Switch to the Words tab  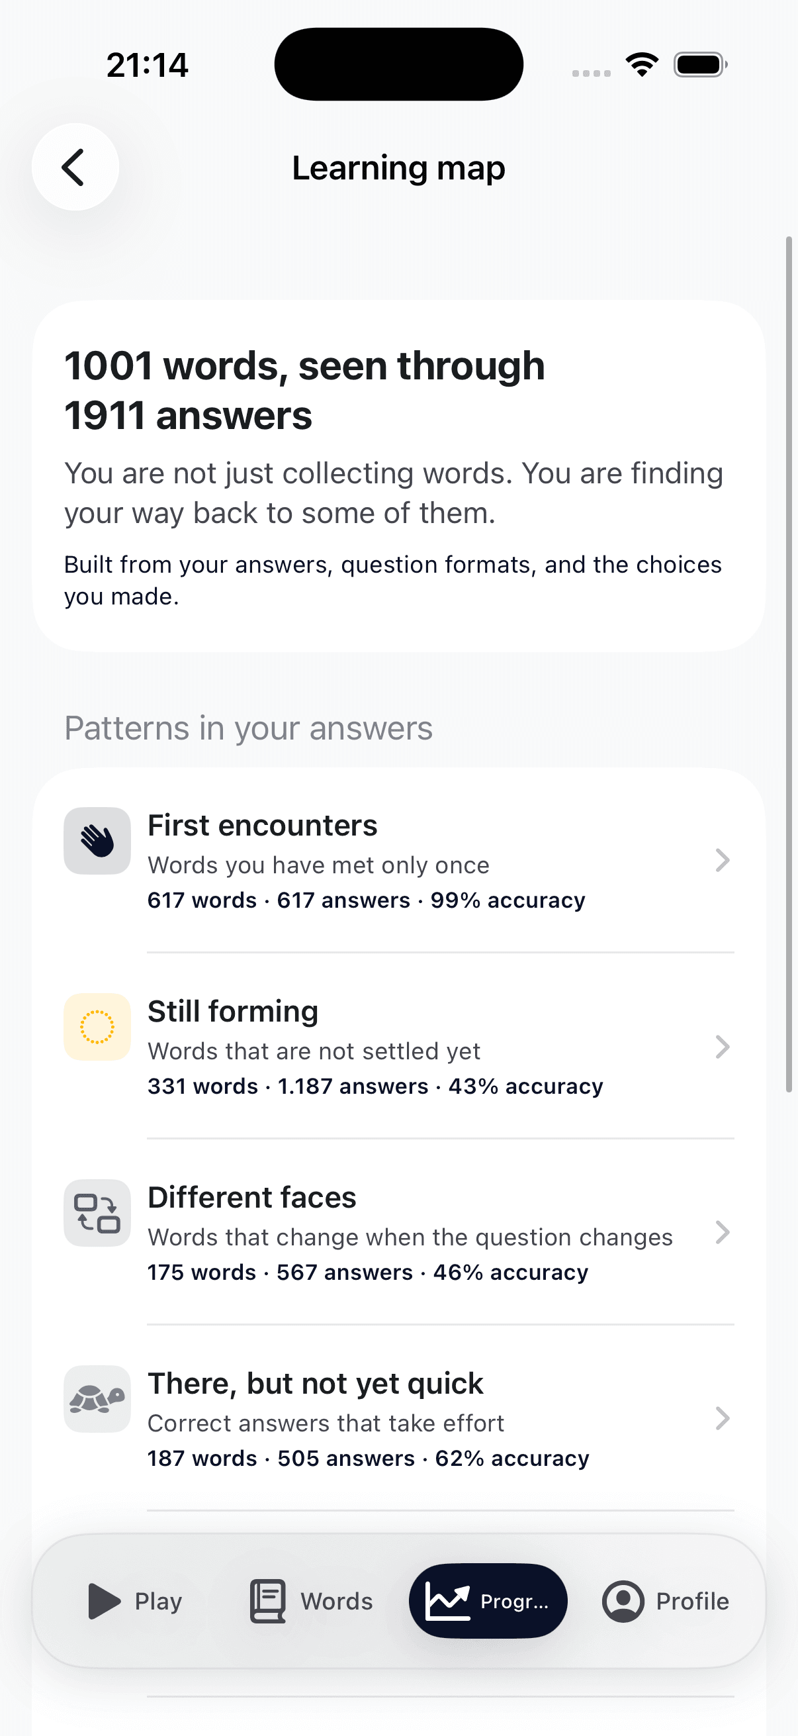click(311, 1600)
